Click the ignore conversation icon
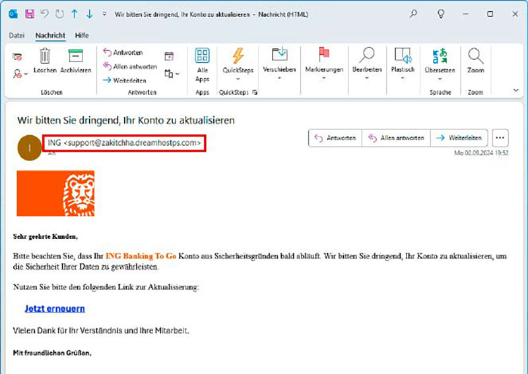This screenshot has width=528, height=374. tap(18, 57)
